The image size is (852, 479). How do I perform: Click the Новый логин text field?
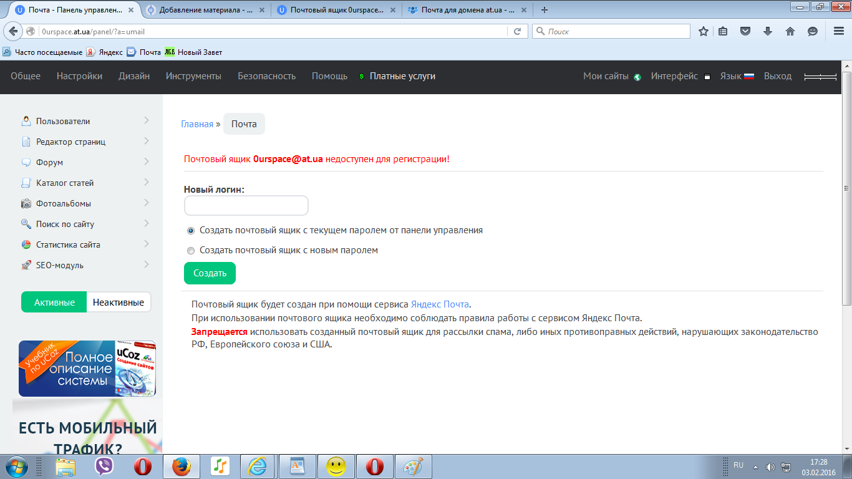[246, 206]
